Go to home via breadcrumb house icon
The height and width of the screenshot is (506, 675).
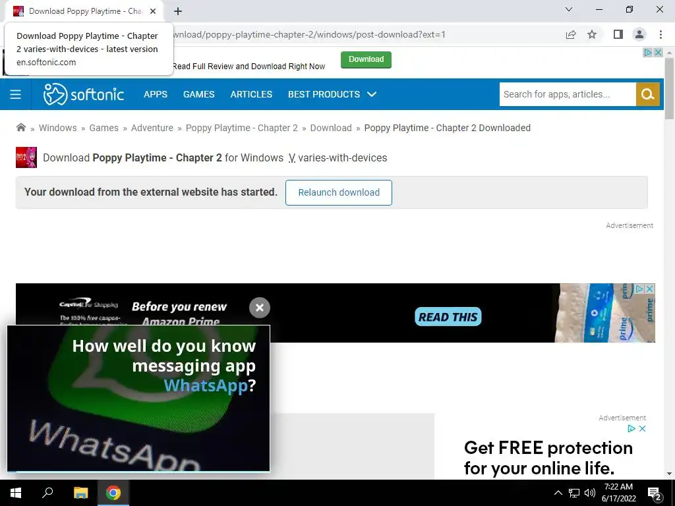(x=20, y=127)
